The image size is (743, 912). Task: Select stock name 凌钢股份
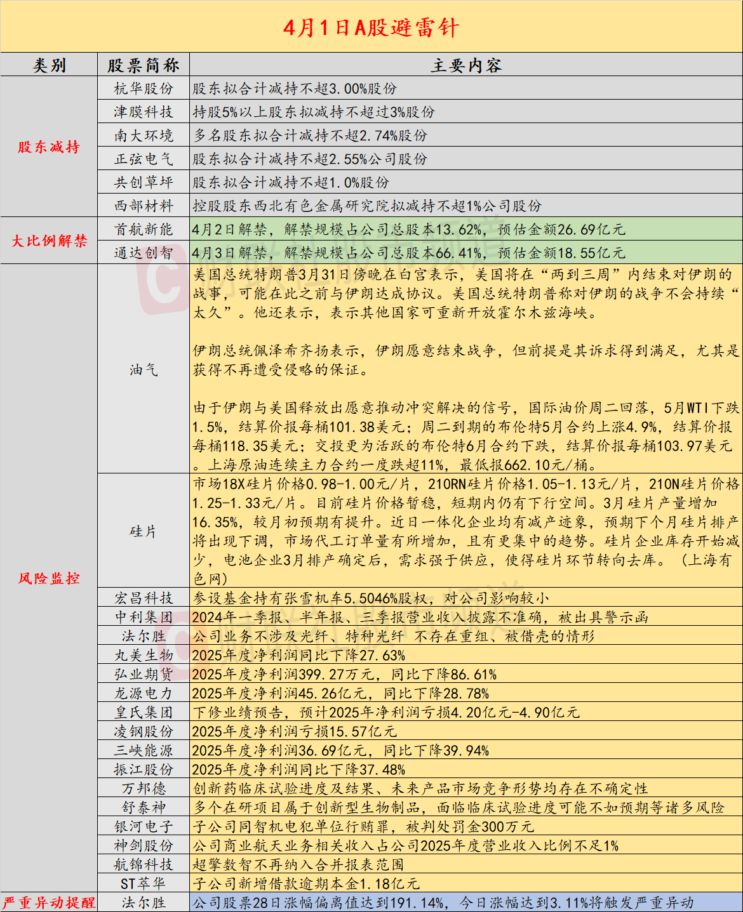coord(144,731)
